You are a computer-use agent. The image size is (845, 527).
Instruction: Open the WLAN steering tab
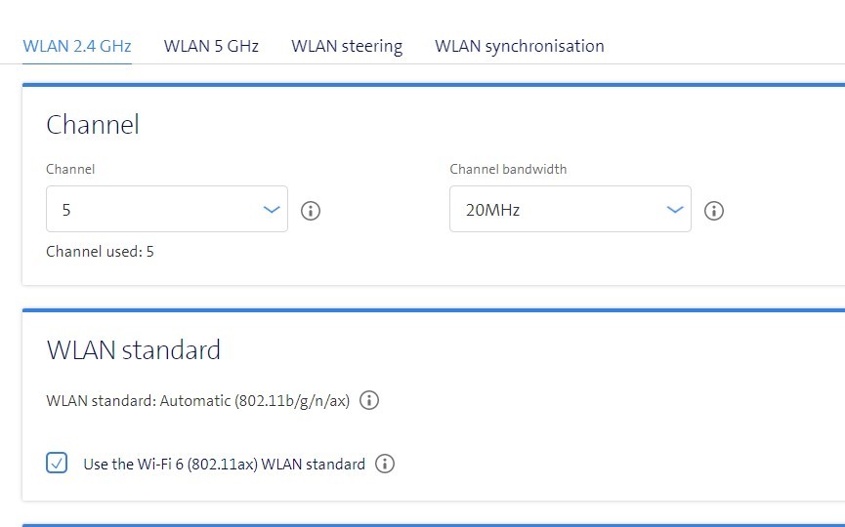[347, 46]
